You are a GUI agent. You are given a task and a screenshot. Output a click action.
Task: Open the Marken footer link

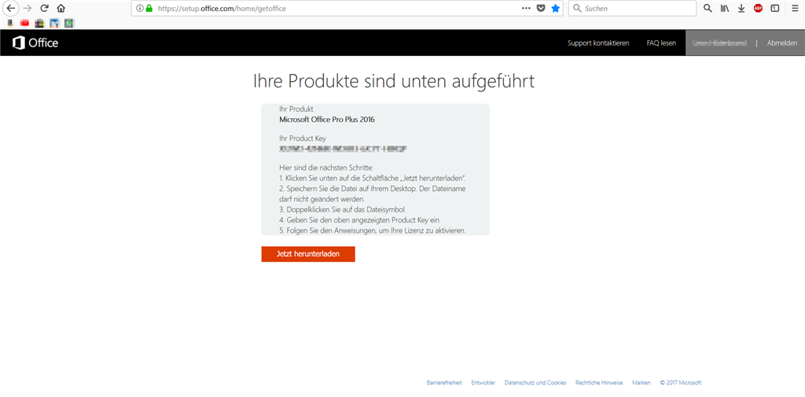tap(641, 383)
